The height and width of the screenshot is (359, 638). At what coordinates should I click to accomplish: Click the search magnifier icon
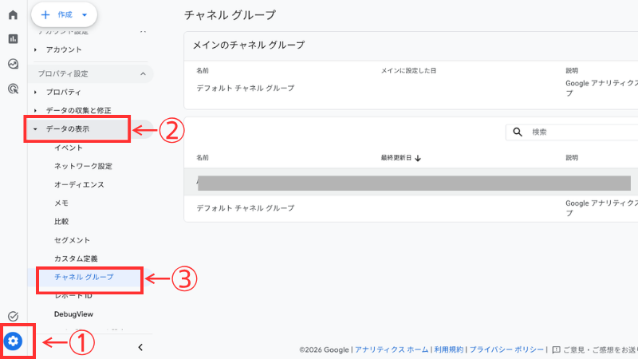coord(518,132)
